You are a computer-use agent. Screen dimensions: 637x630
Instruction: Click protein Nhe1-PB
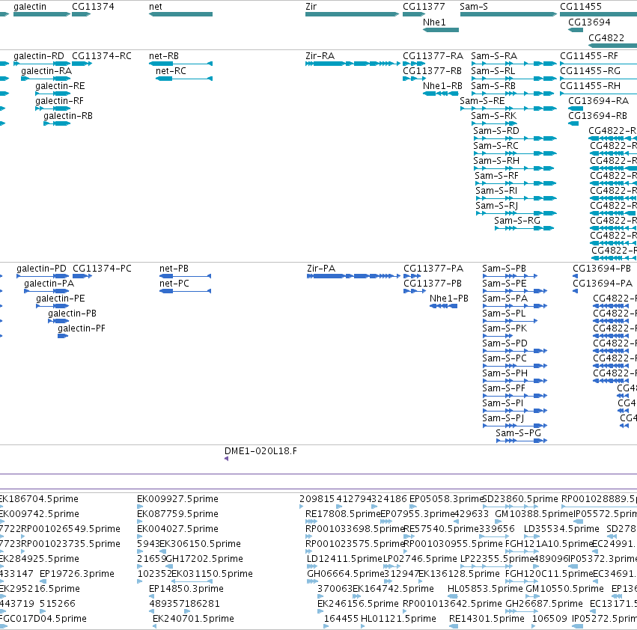444,306
